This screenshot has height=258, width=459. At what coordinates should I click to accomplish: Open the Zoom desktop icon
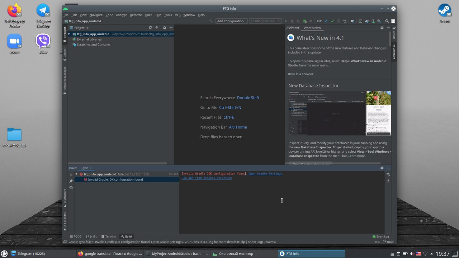[14, 44]
